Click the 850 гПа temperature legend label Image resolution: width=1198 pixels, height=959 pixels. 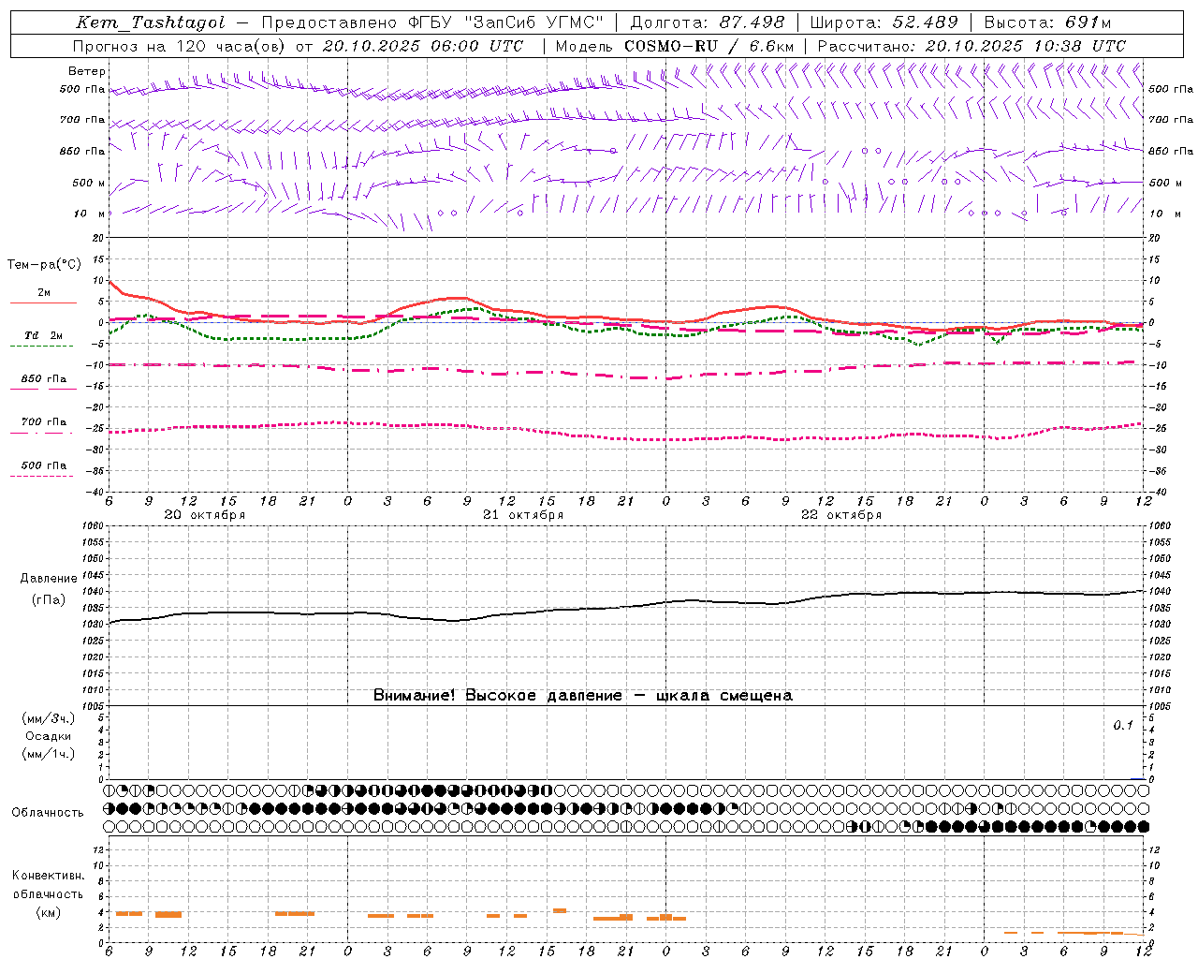click(44, 379)
